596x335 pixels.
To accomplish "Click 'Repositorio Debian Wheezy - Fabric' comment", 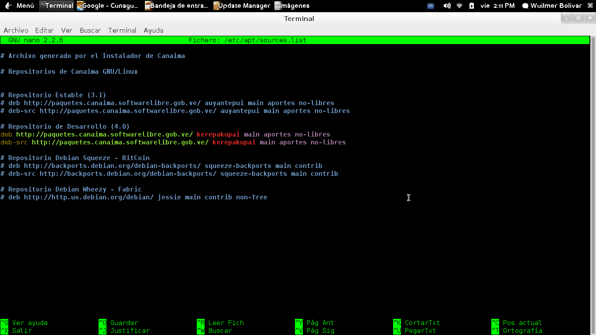I will [x=71, y=189].
